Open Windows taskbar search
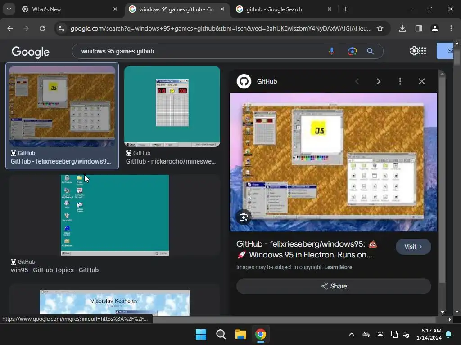Image resolution: width=461 pixels, height=345 pixels. pos(221,334)
